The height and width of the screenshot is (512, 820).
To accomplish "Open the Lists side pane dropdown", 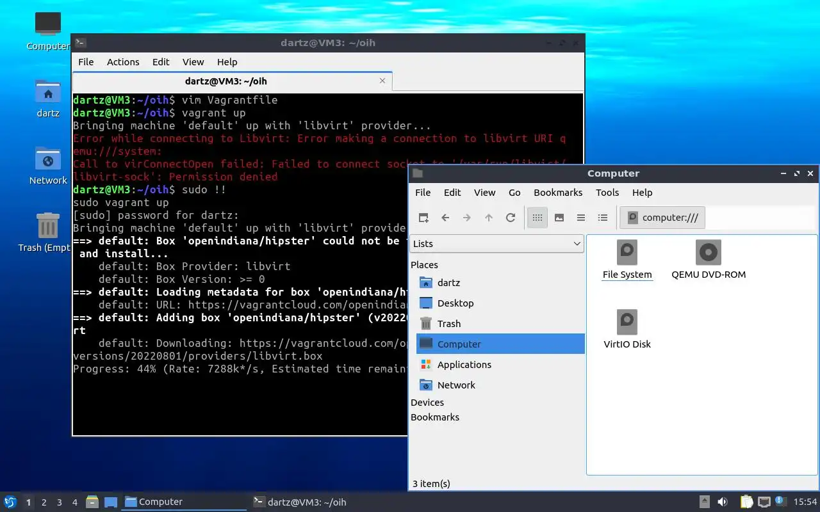I will (496, 244).
